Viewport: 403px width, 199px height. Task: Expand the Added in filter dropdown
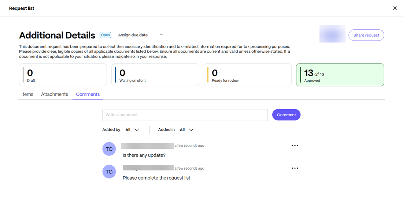click(x=186, y=130)
